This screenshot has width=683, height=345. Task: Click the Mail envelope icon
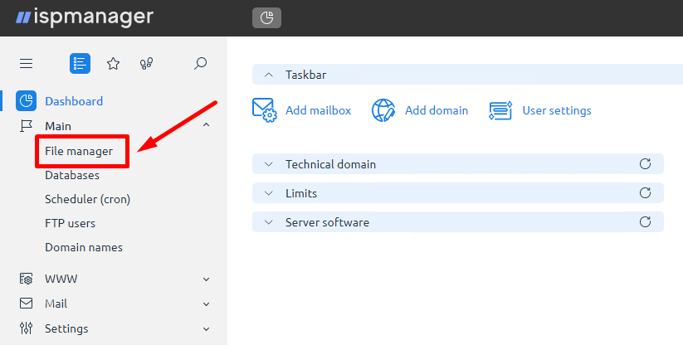[x=26, y=304]
